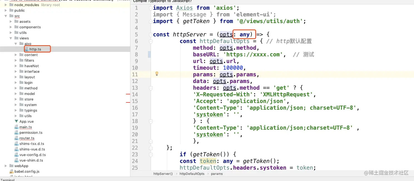Viewport: 414px width, 181px height.
Task: Fold the import block at line 1
Action: pos(151,8)
